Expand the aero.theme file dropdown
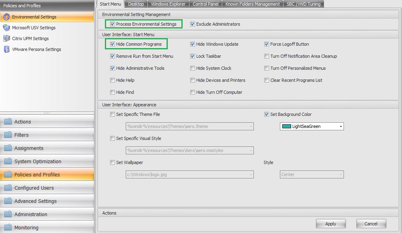 click(251, 126)
